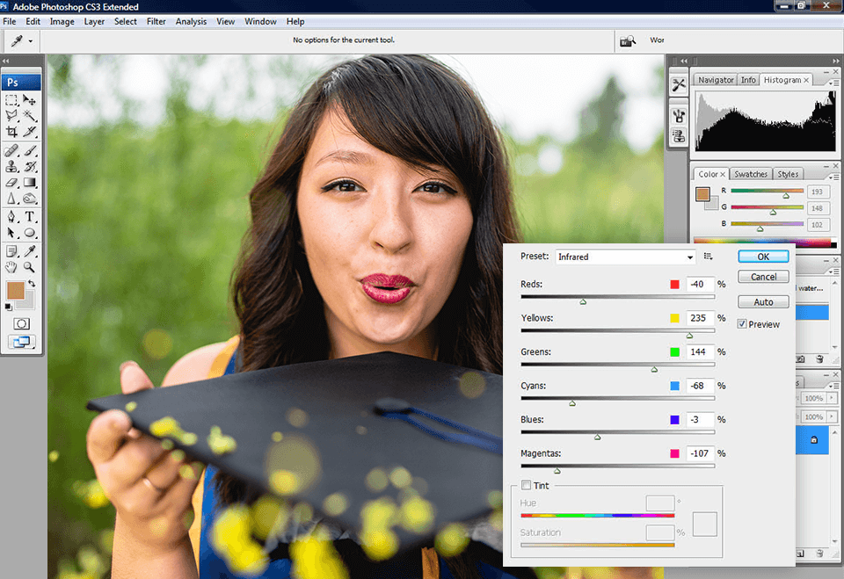Open the preset options list icon
844x579 pixels.
709,256
